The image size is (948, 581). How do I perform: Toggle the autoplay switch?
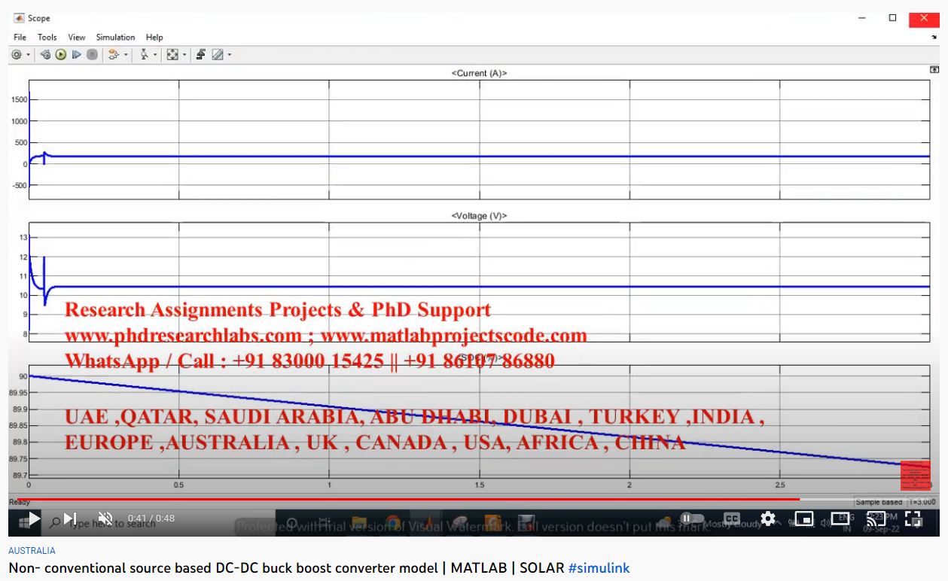pyautogui.click(x=691, y=519)
